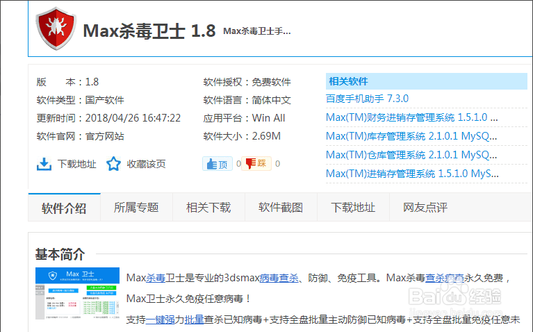Click the 一键强 hyperlink in the description
The width and height of the screenshot is (533, 332).
point(160,319)
